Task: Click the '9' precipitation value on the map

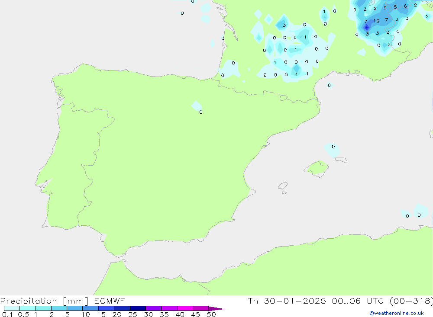Action: (385, 8)
